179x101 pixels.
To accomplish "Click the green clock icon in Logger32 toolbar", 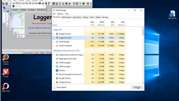I will (x=80, y=4).
